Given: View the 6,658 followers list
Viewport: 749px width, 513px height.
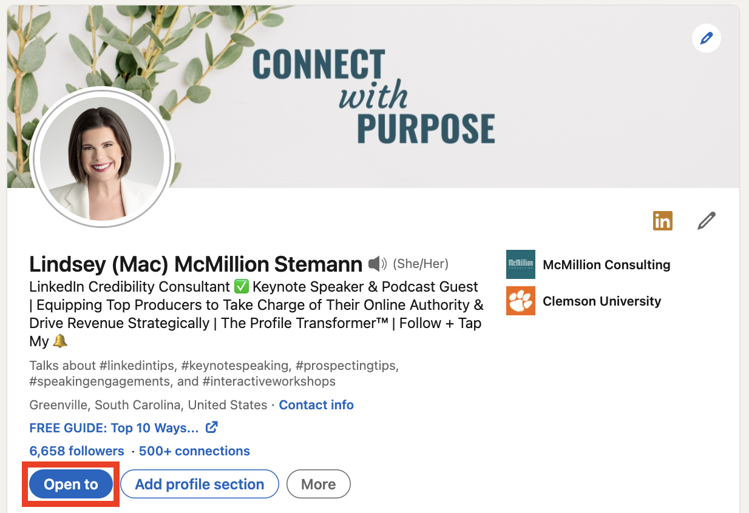Looking at the screenshot, I should [76, 451].
